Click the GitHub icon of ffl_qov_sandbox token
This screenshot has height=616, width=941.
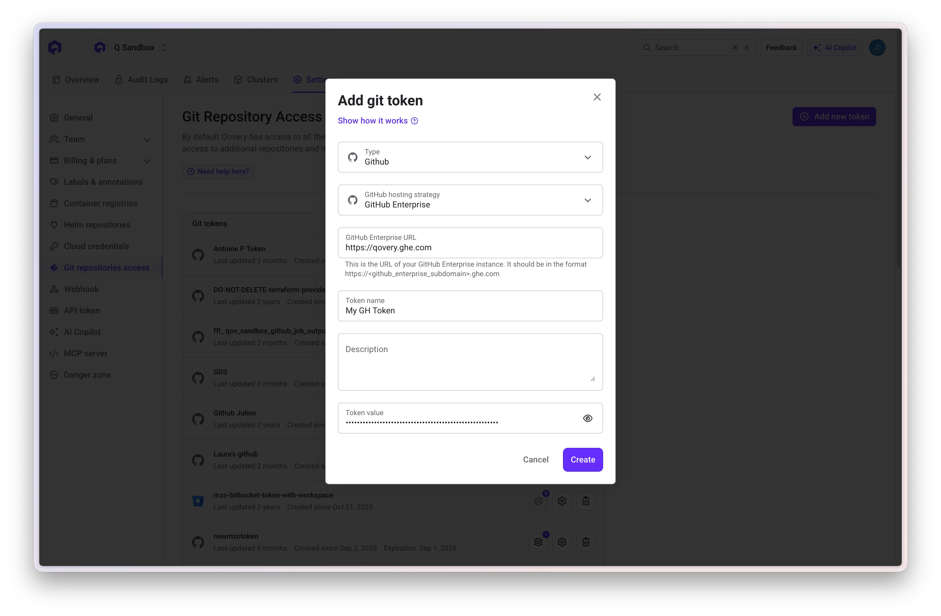pos(198,337)
